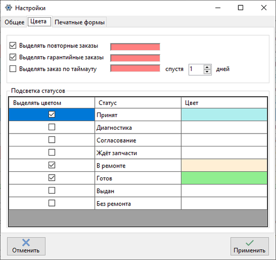The image size is (276, 260).
Task: Click the empty color cell for Диагностика
Action: pyautogui.click(x=224, y=127)
